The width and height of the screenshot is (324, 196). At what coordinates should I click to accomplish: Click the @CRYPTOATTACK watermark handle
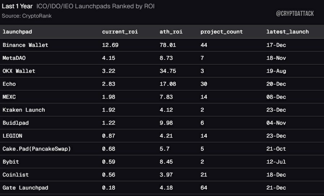pyautogui.click(x=295, y=14)
